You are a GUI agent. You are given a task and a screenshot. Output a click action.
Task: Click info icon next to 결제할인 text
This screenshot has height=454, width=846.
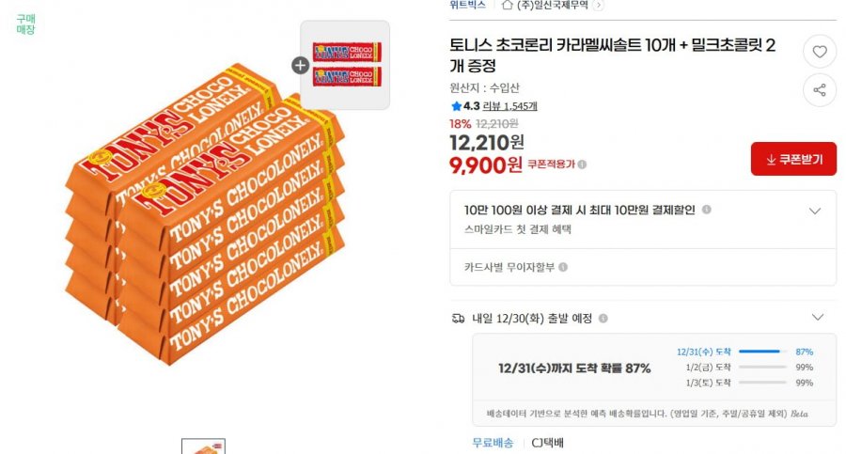[x=706, y=210]
